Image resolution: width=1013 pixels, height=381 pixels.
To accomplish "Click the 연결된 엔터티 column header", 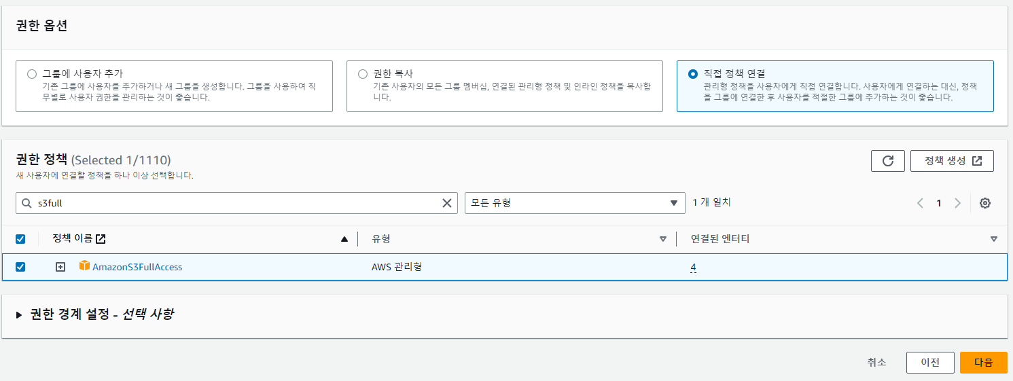I will [x=719, y=239].
